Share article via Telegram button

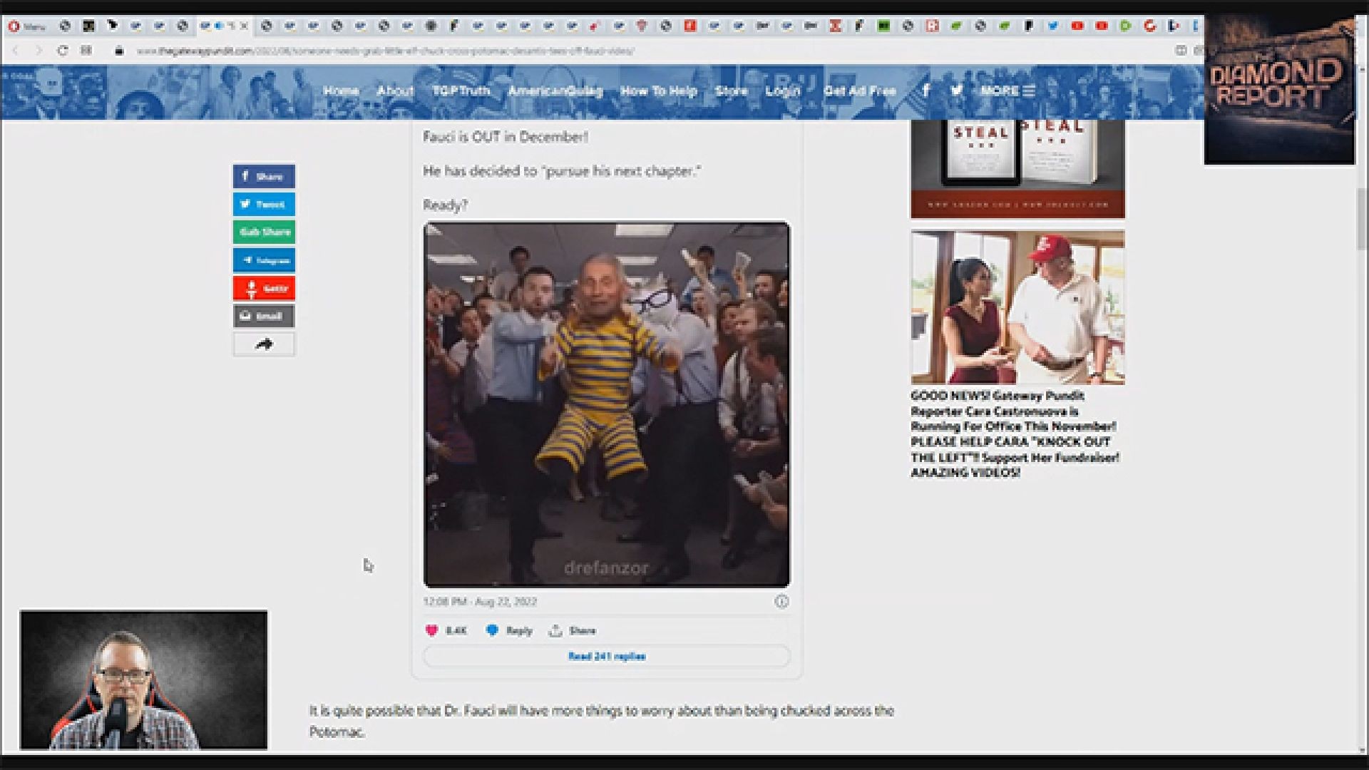coord(264,260)
